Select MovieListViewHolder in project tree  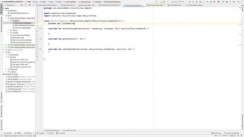coord(22,40)
